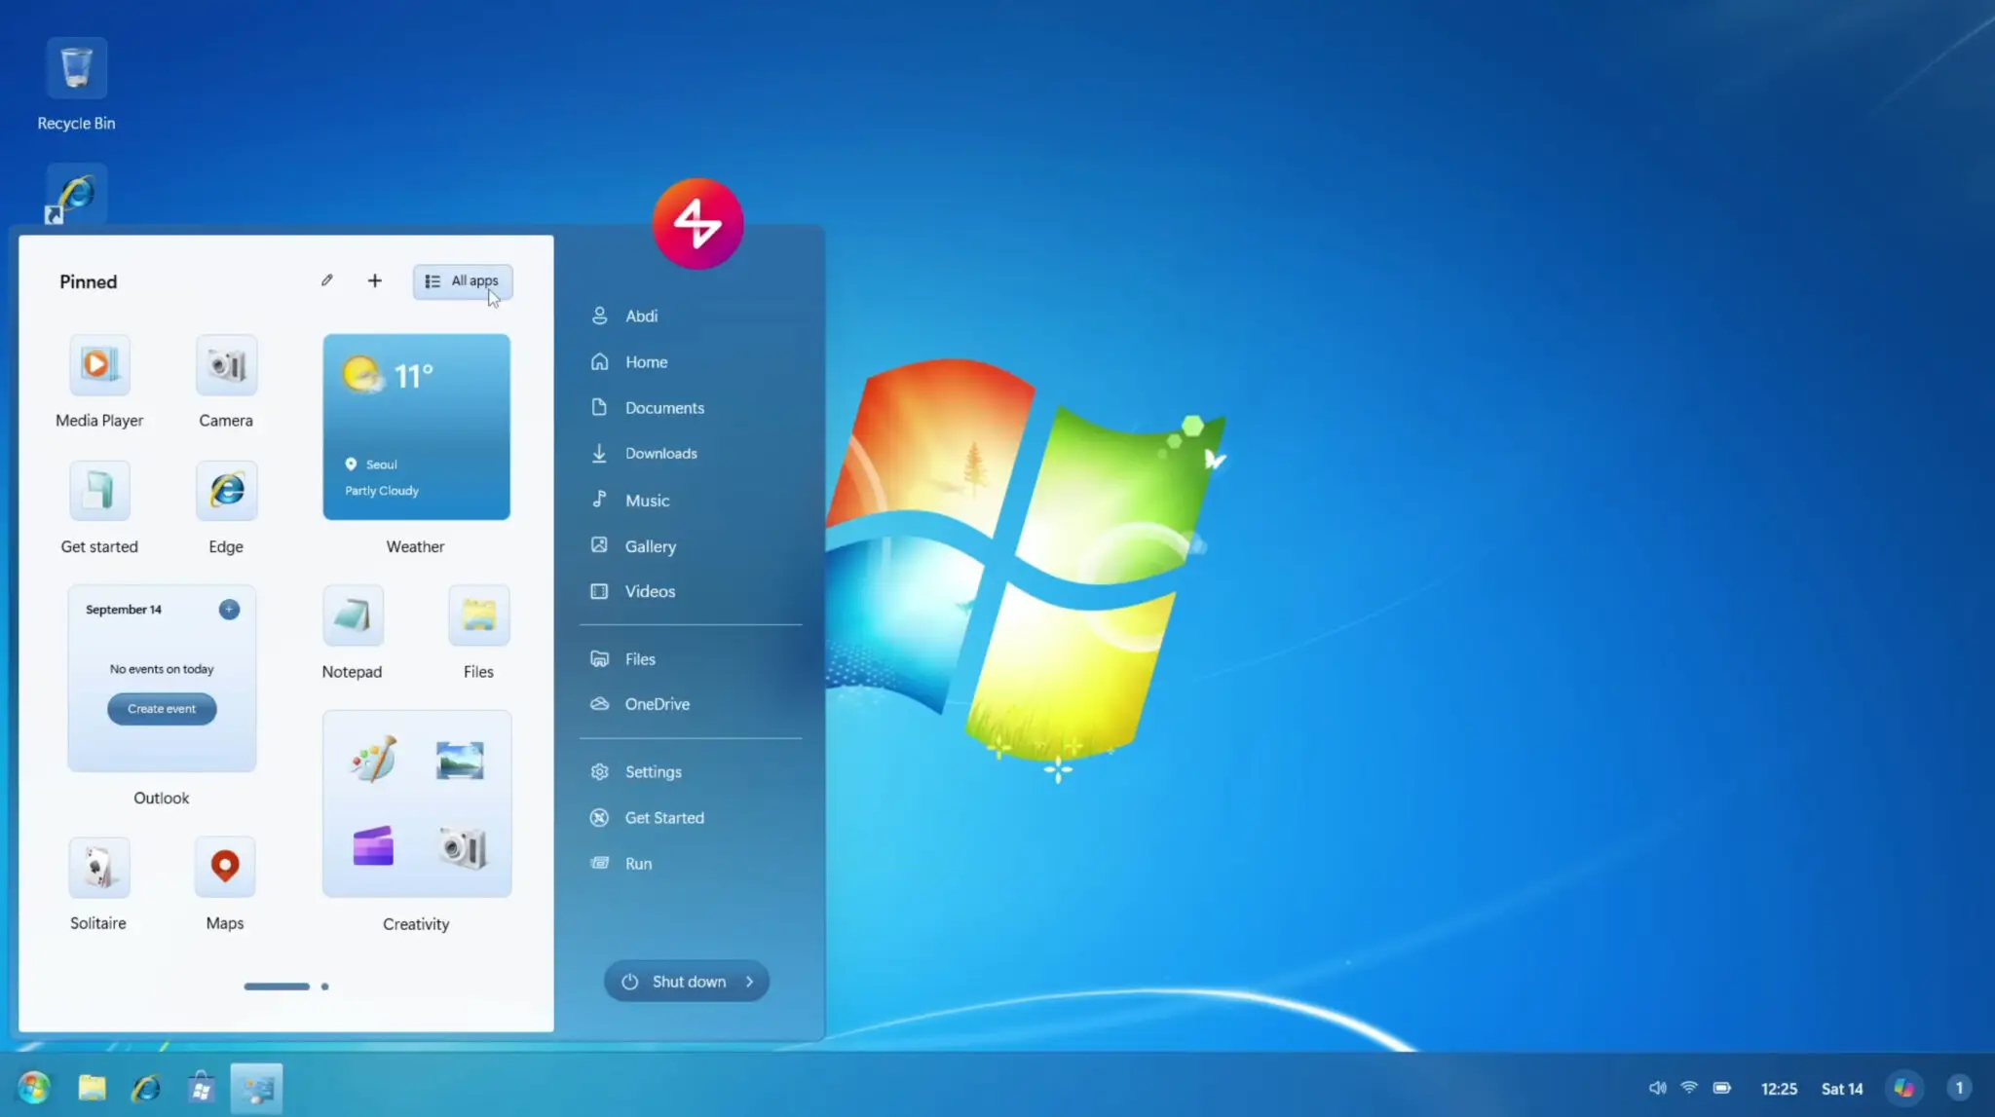
Task: Expand power options chevron beside Shut down
Action: (750, 982)
